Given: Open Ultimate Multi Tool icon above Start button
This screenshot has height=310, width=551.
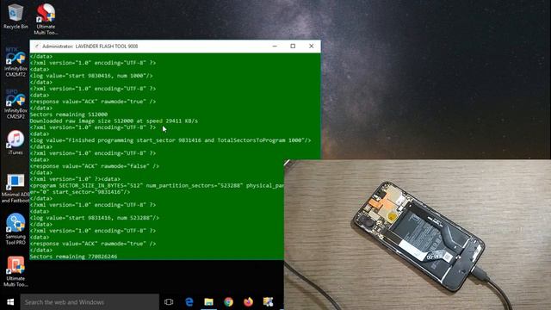Looking at the screenshot, I should click(15, 271).
